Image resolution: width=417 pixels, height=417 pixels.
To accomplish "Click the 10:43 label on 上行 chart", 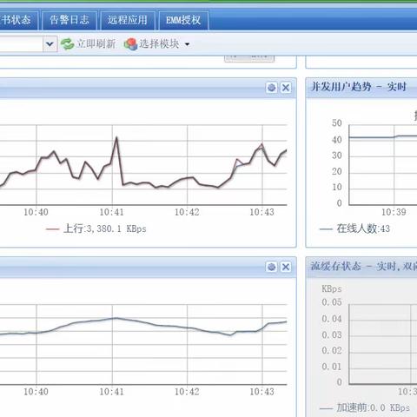I will click(261, 212).
